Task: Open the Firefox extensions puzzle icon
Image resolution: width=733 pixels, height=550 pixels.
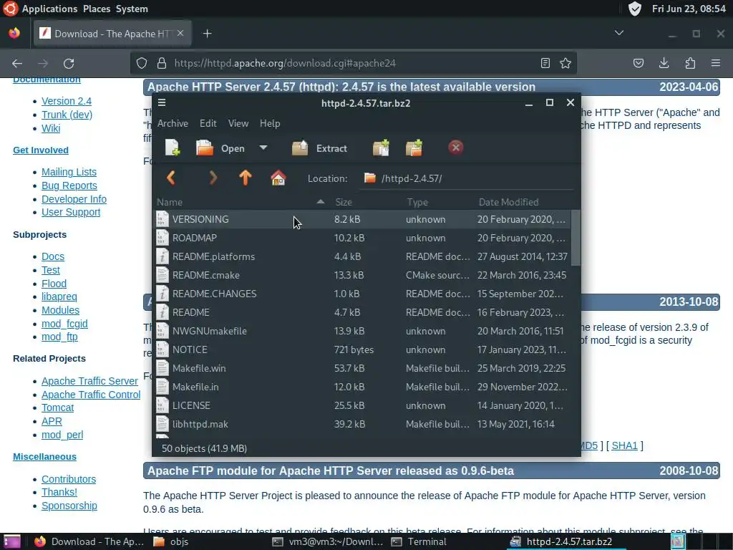Action: pyautogui.click(x=690, y=63)
